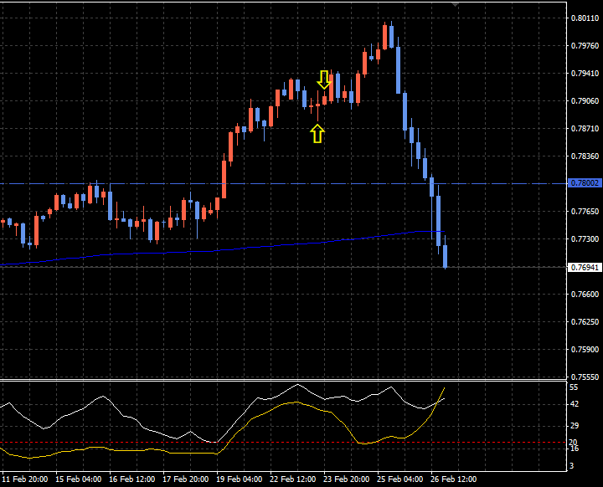Image resolution: width=603 pixels, height=487 pixels.
Task: Select the 0.78002 horizontal line price label
Action: click(585, 183)
